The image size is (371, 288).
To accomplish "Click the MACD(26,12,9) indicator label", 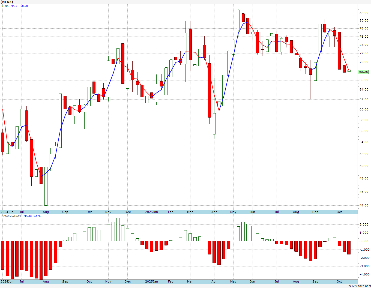I will [x=11, y=216].
